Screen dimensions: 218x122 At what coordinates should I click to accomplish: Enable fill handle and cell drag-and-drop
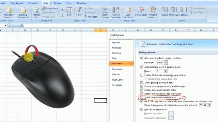(x=142, y=75)
